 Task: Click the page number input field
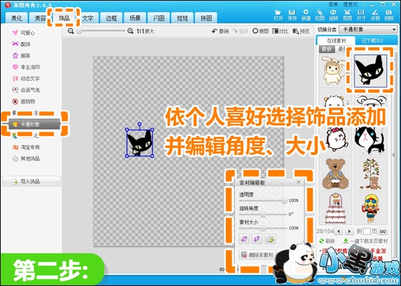click(367, 231)
